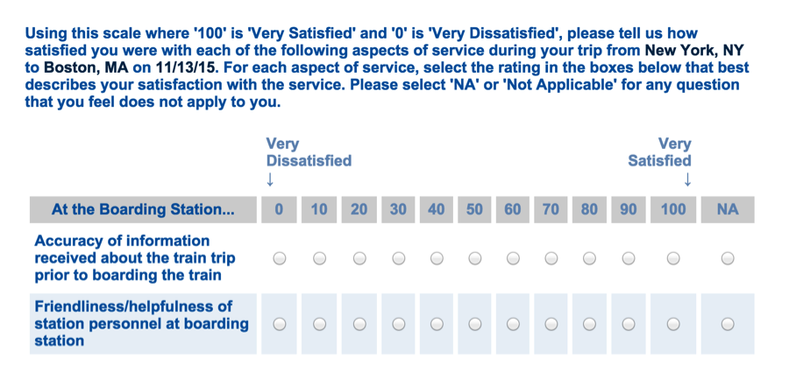Select 80 for station personnel friendliness
The width and height of the screenshot is (789, 373).
coord(589,323)
